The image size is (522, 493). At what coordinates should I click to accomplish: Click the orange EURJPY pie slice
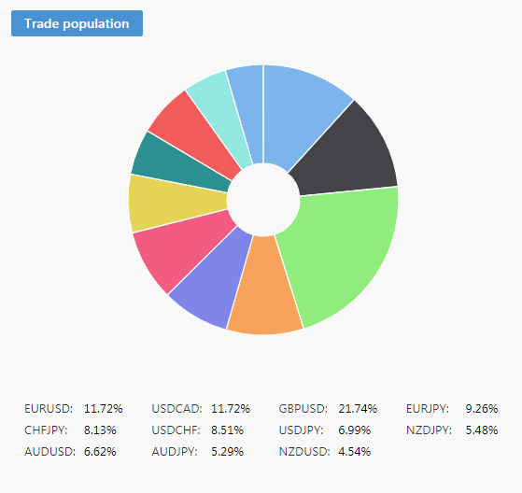click(264, 289)
